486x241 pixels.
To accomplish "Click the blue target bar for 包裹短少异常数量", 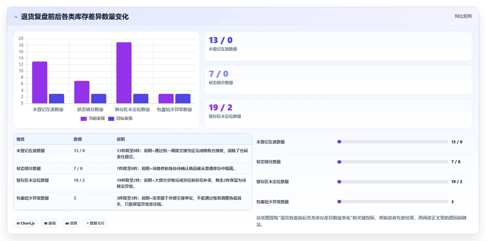I will (x=183, y=99).
